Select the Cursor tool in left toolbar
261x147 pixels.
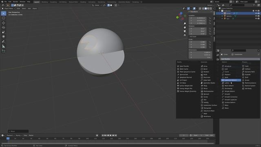4,18
